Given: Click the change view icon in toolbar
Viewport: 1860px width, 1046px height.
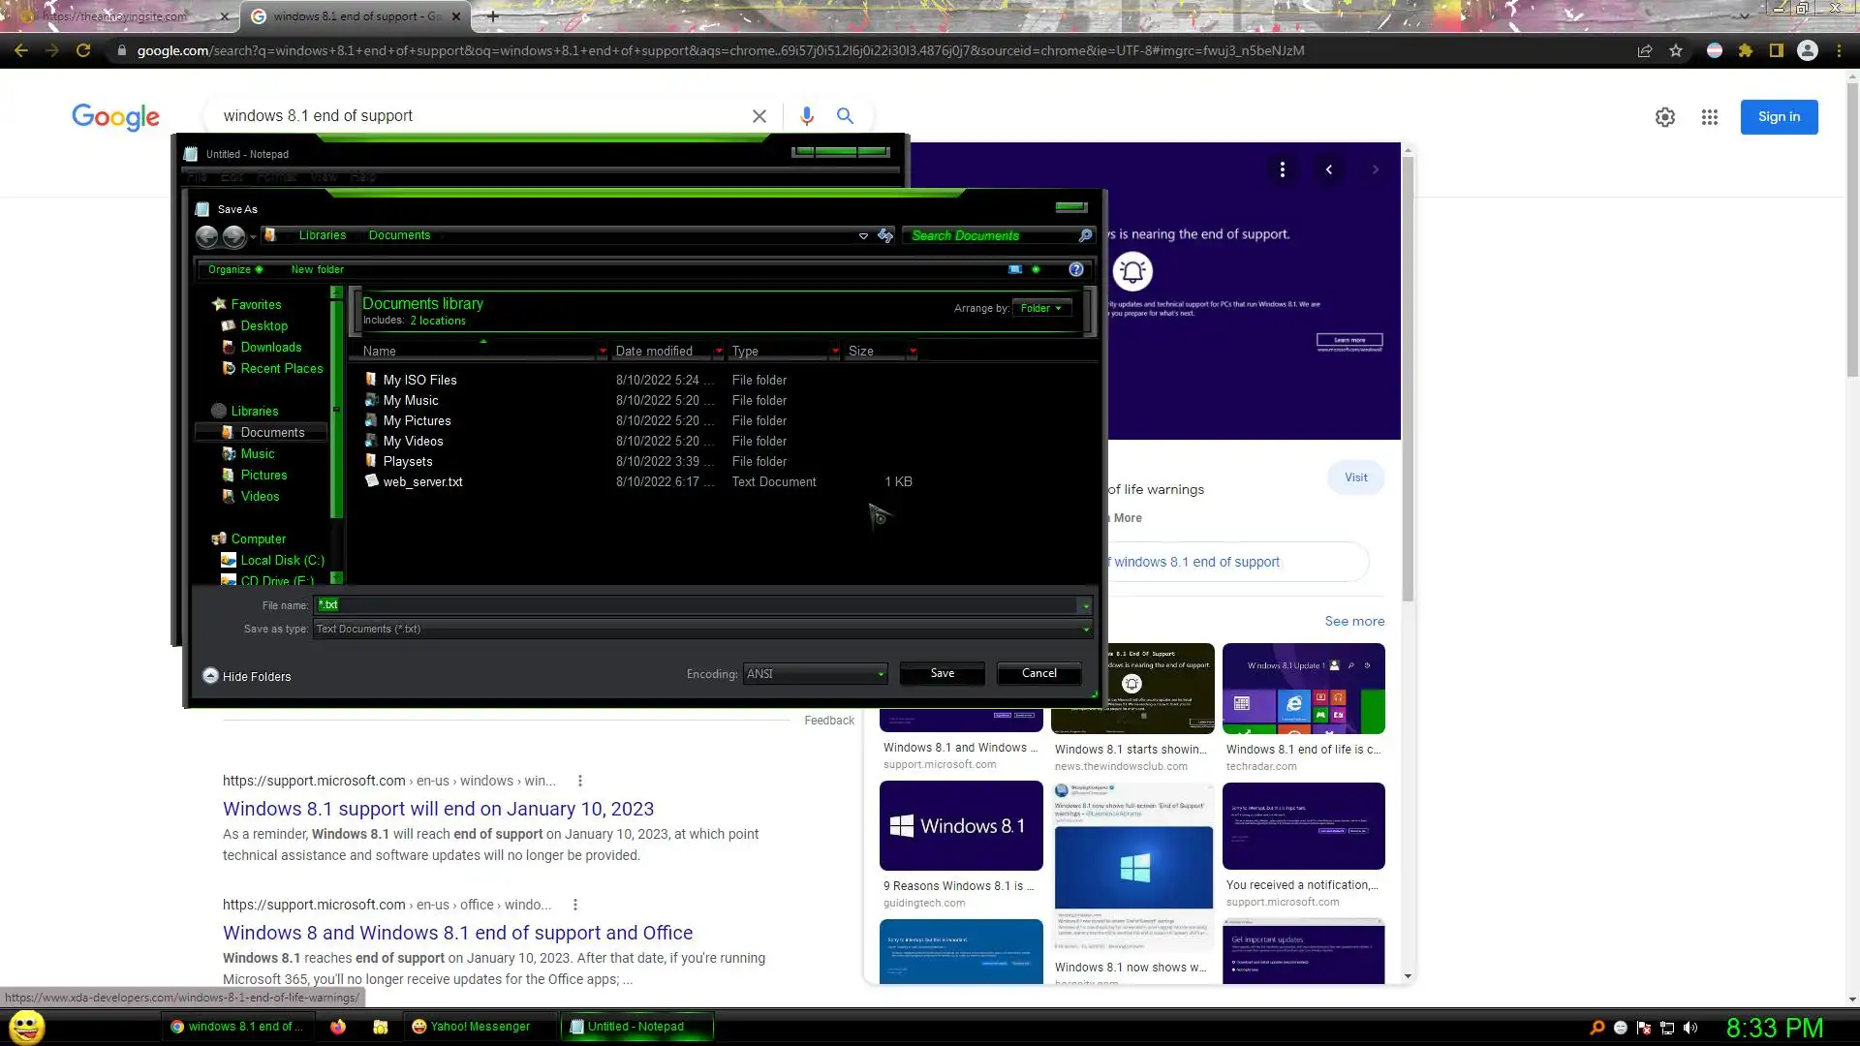Looking at the screenshot, I should [1014, 269].
